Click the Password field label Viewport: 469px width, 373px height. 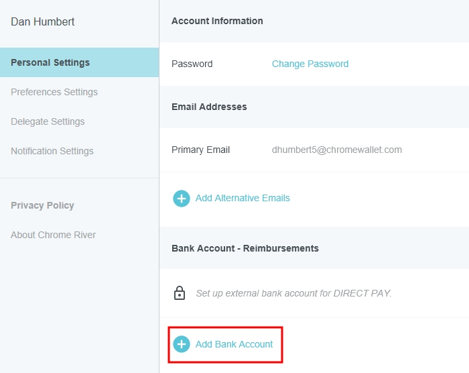[192, 64]
